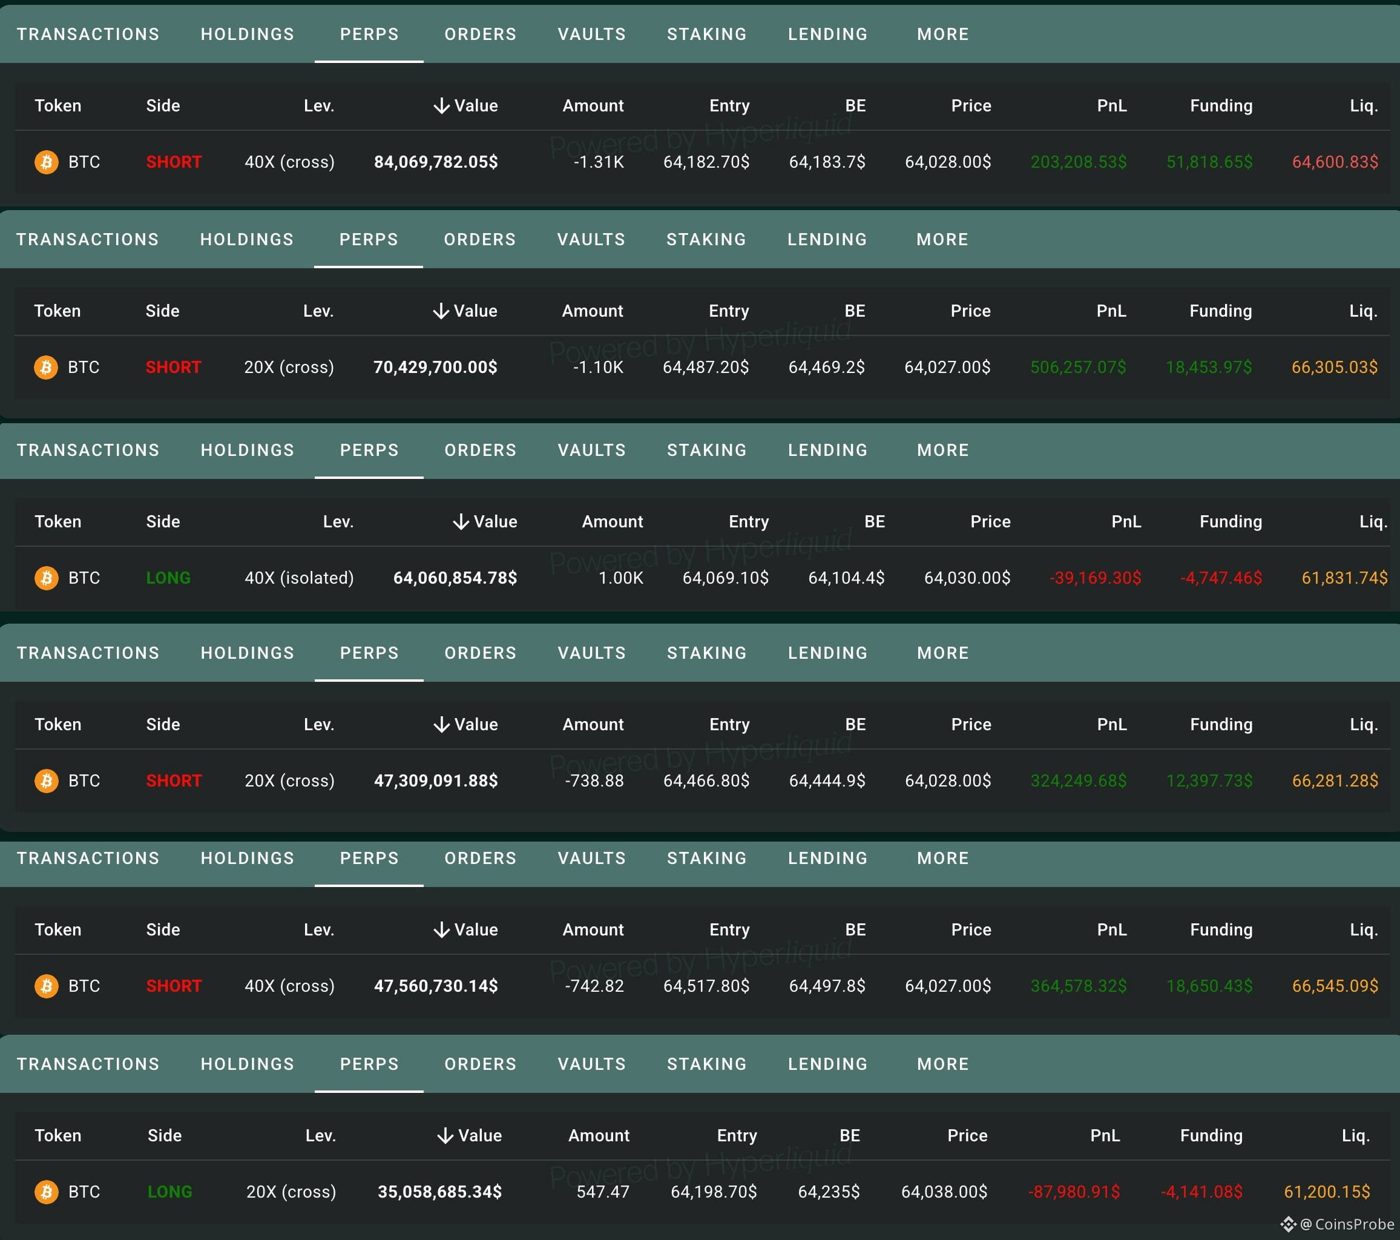
Task: Open MORE menu above the 47,309,091.88$ position
Action: (x=943, y=653)
